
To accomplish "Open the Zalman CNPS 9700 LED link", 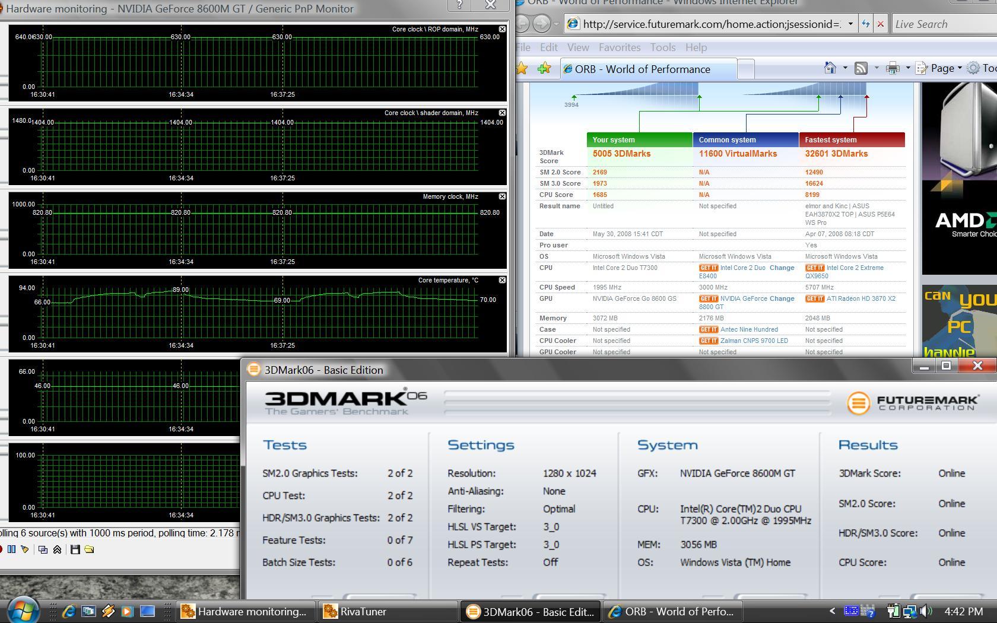I will coord(754,341).
